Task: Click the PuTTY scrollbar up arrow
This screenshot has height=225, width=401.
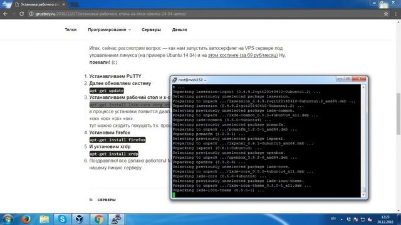Action: (x=363, y=87)
